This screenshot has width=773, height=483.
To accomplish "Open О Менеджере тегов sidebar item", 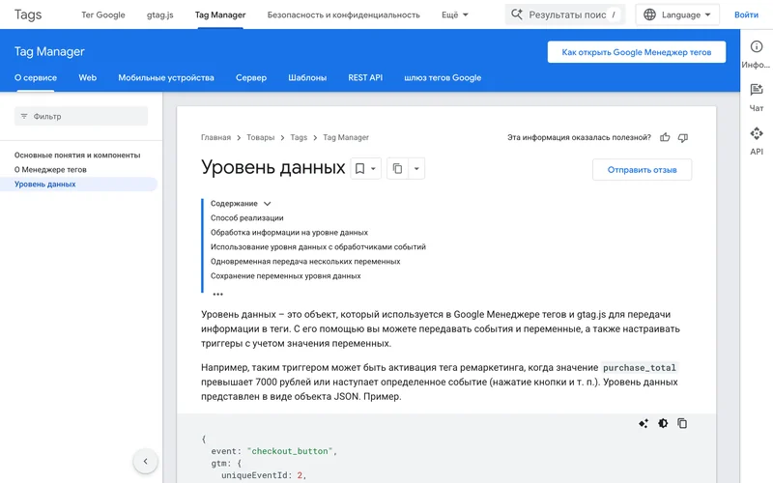I will [50, 170].
